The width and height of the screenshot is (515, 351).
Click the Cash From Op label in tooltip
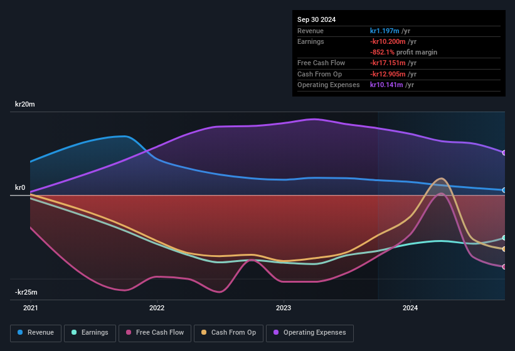pyautogui.click(x=319, y=74)
